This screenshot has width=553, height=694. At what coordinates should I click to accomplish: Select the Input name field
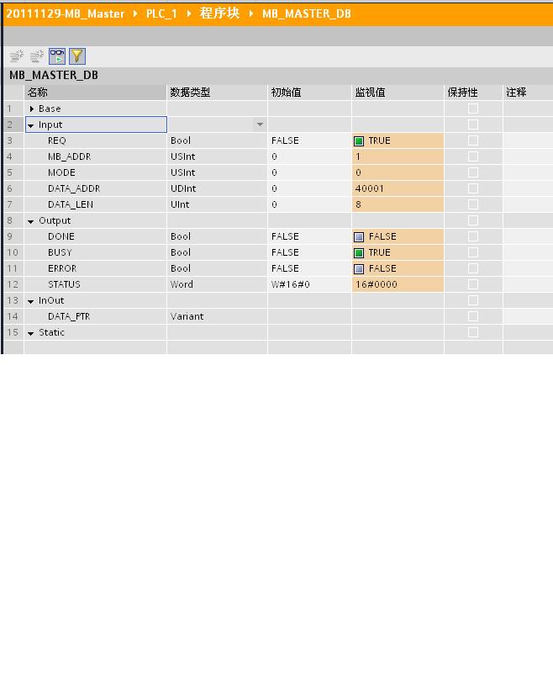[x=96, y=124]
